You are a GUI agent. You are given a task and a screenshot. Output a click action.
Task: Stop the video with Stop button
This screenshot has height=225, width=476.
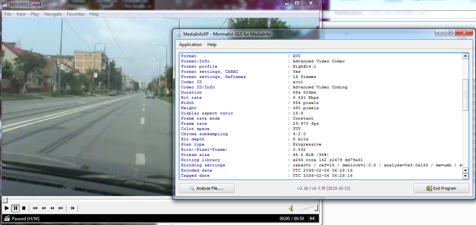tap(24, 208)
